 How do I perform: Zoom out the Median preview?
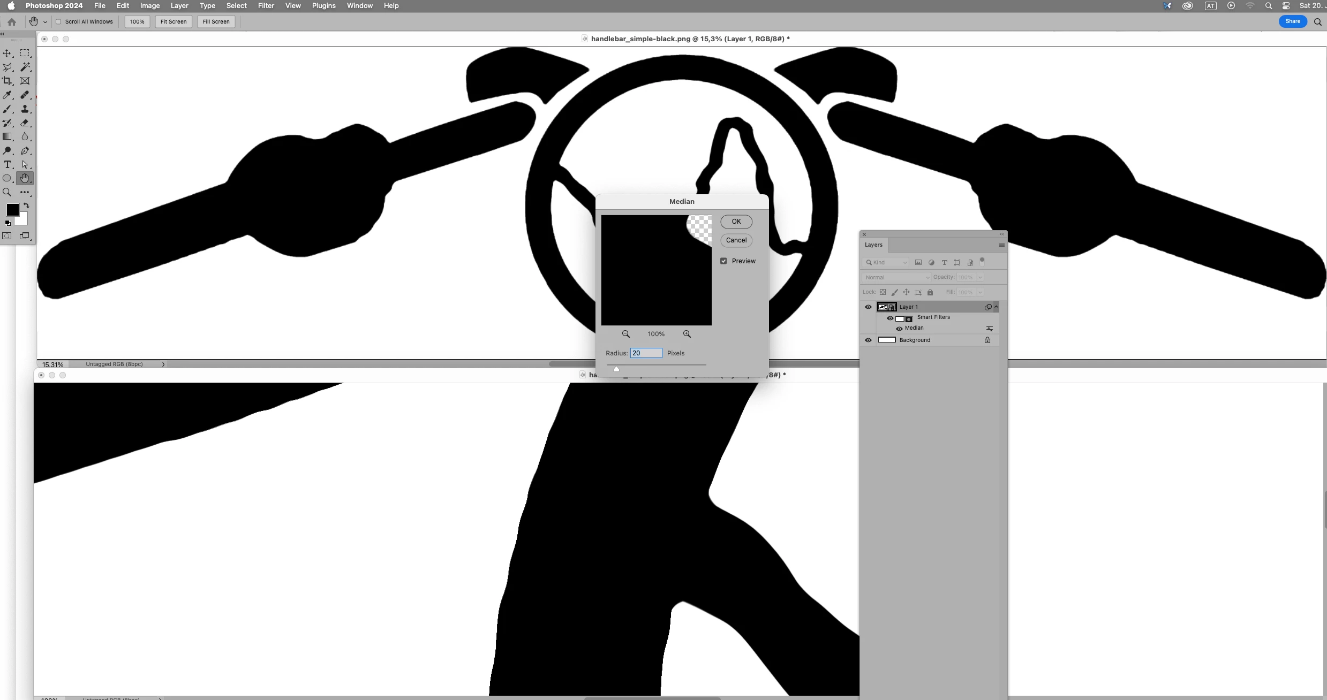tap(625, 334)
